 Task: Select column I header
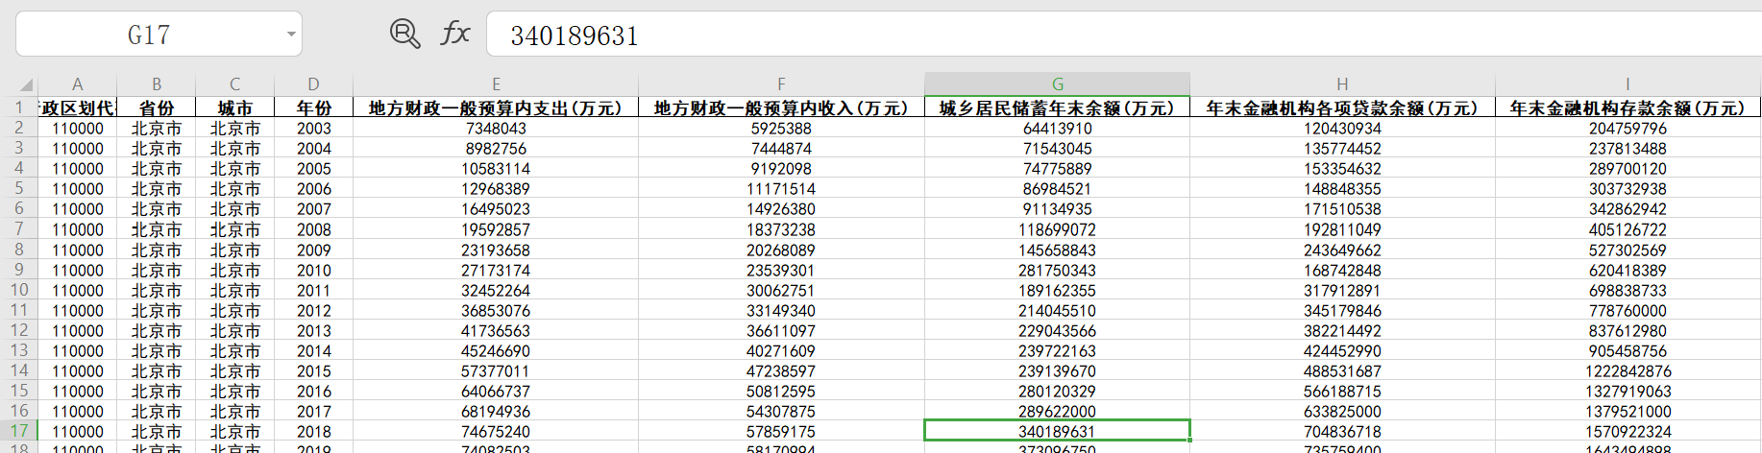1627,84
